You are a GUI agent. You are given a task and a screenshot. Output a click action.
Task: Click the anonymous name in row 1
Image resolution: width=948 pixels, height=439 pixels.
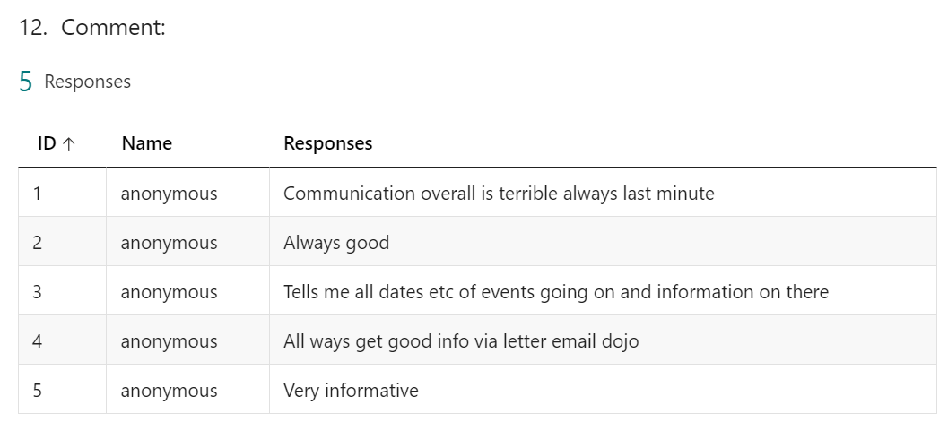point(170,194)
